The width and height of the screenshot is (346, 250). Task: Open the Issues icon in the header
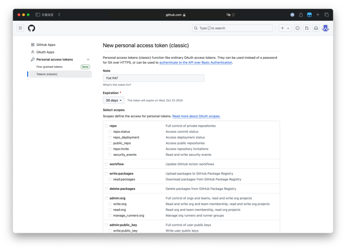(297, 28)
